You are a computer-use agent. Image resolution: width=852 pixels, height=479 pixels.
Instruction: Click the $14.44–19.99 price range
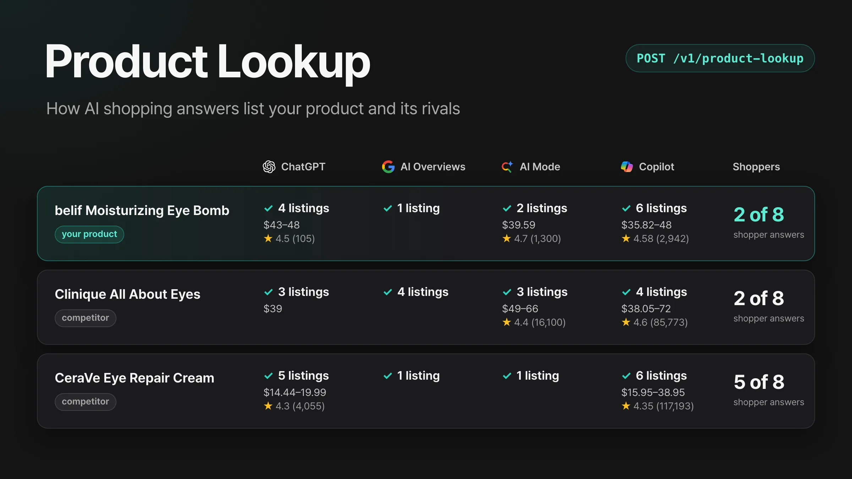(x=295, y=392)
